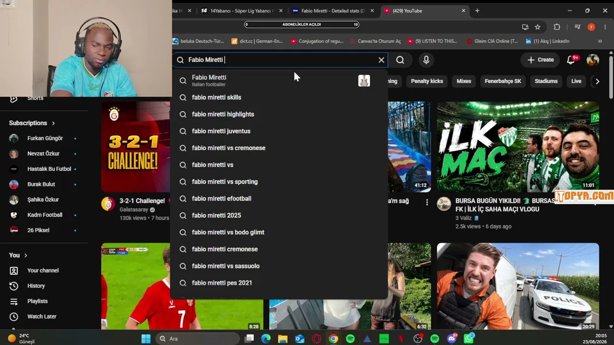Filter by Fenerbahçe SK chip
This screenshot has width=614, height=345.
503,81
